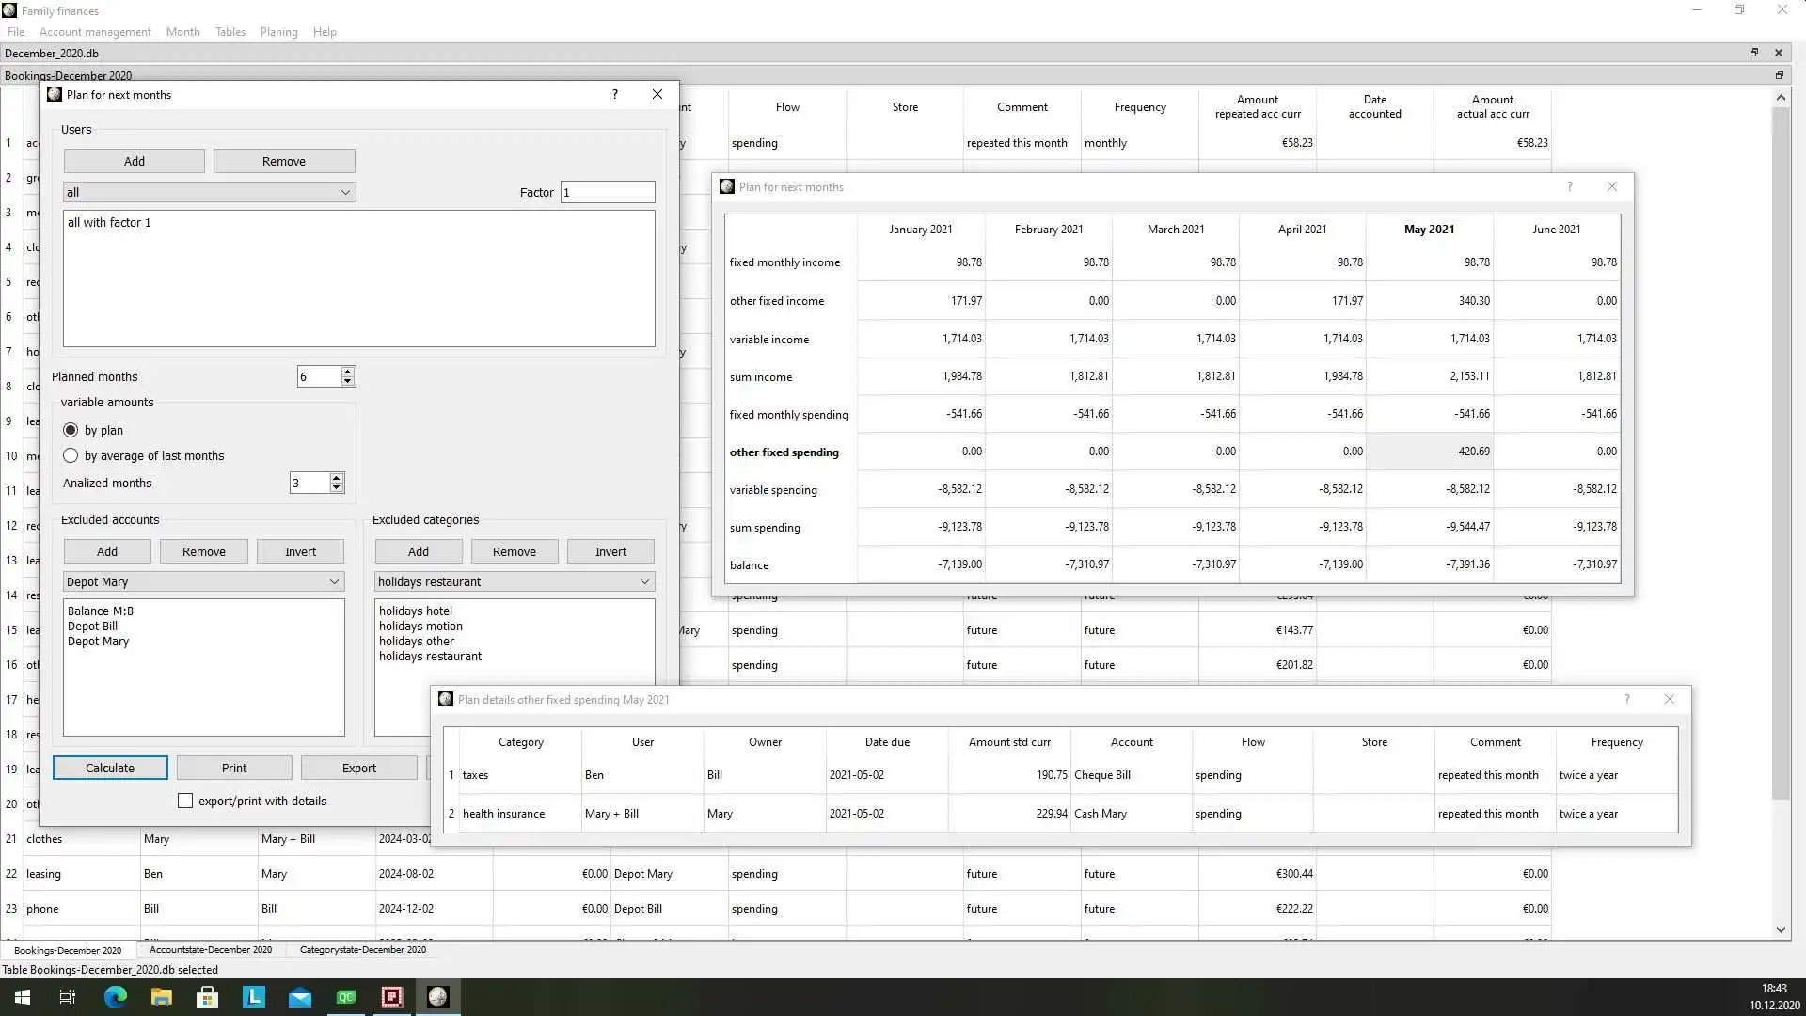Click on the Categorystate-December 2020 tab
This screenshot has width=1806, height=1016.
coord(362,949)
